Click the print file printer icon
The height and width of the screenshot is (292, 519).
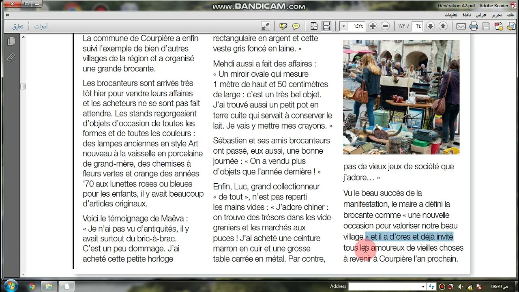point(474,26)
